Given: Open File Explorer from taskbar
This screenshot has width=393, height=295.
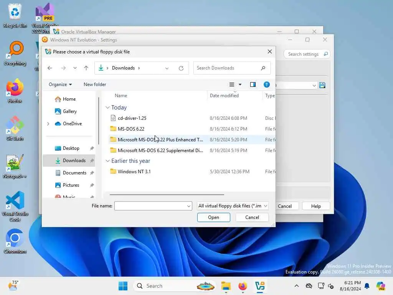Looking at the screenshot, I should (x=226, y=286).
